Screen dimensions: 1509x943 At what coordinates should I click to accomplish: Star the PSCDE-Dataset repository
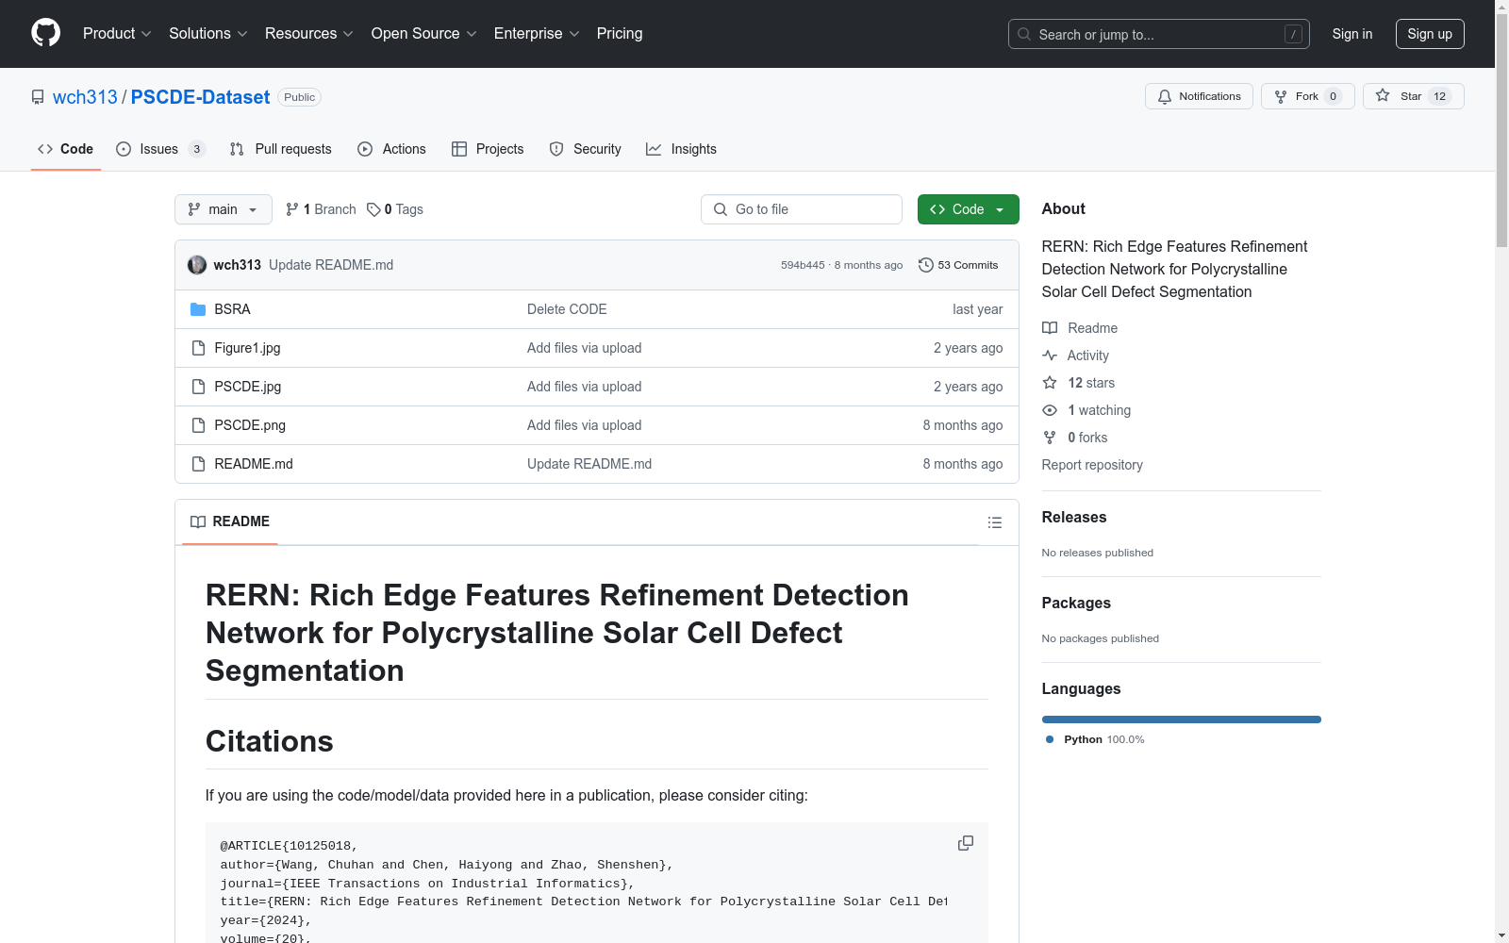1413,96
